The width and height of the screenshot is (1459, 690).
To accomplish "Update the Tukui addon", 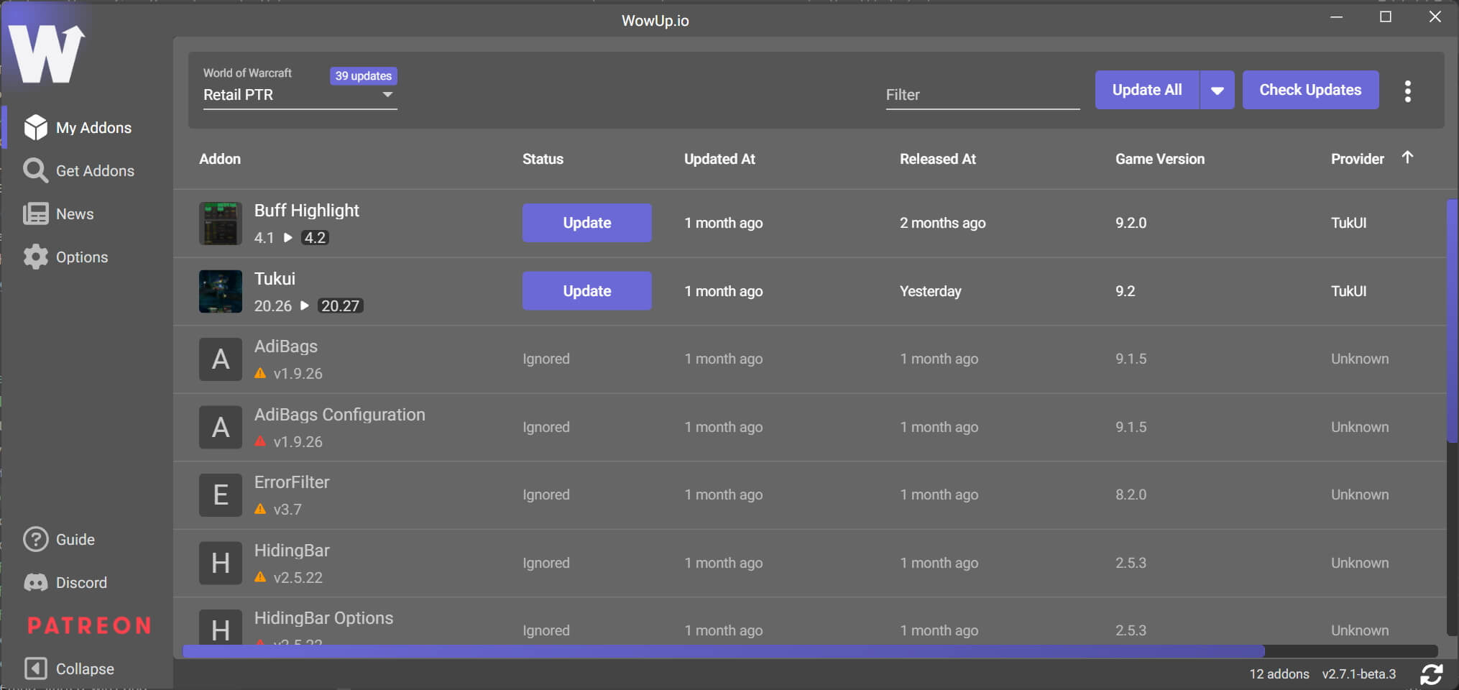I will point(586,291).
